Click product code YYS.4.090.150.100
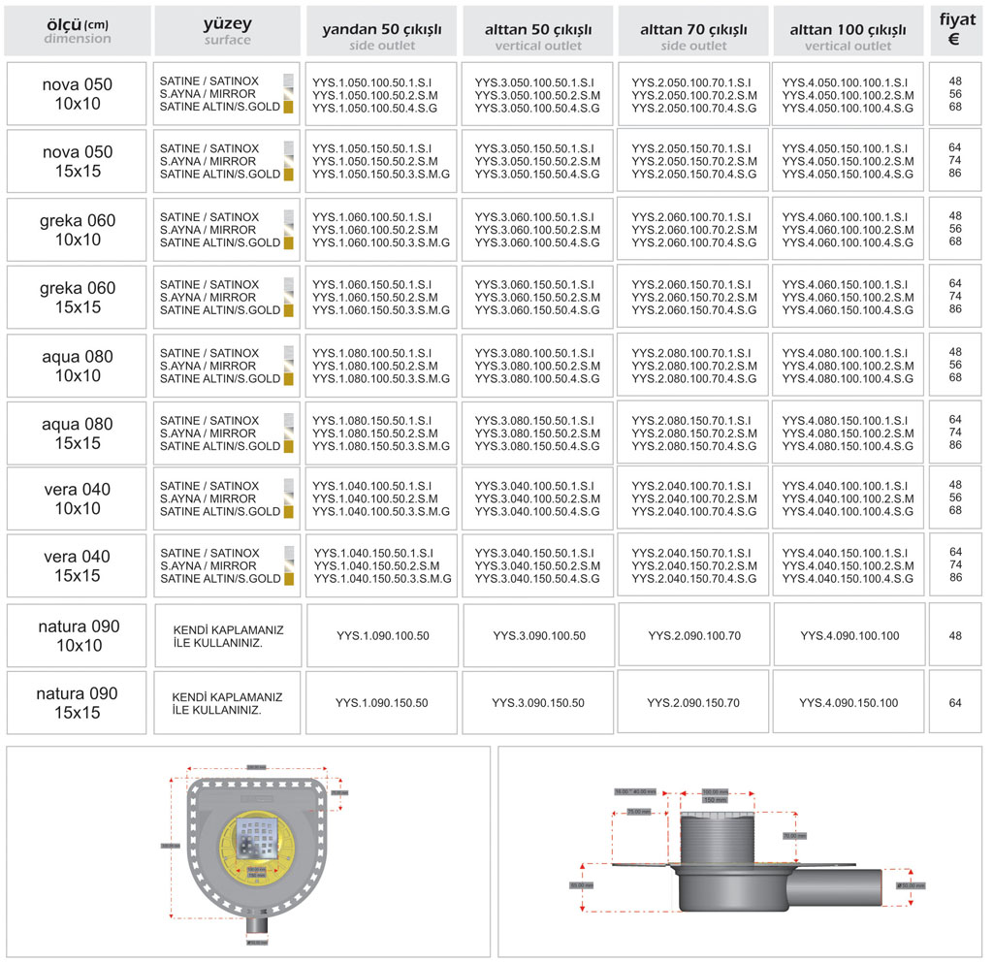Screen dimensions: 993x963 (x=849, y=703)
